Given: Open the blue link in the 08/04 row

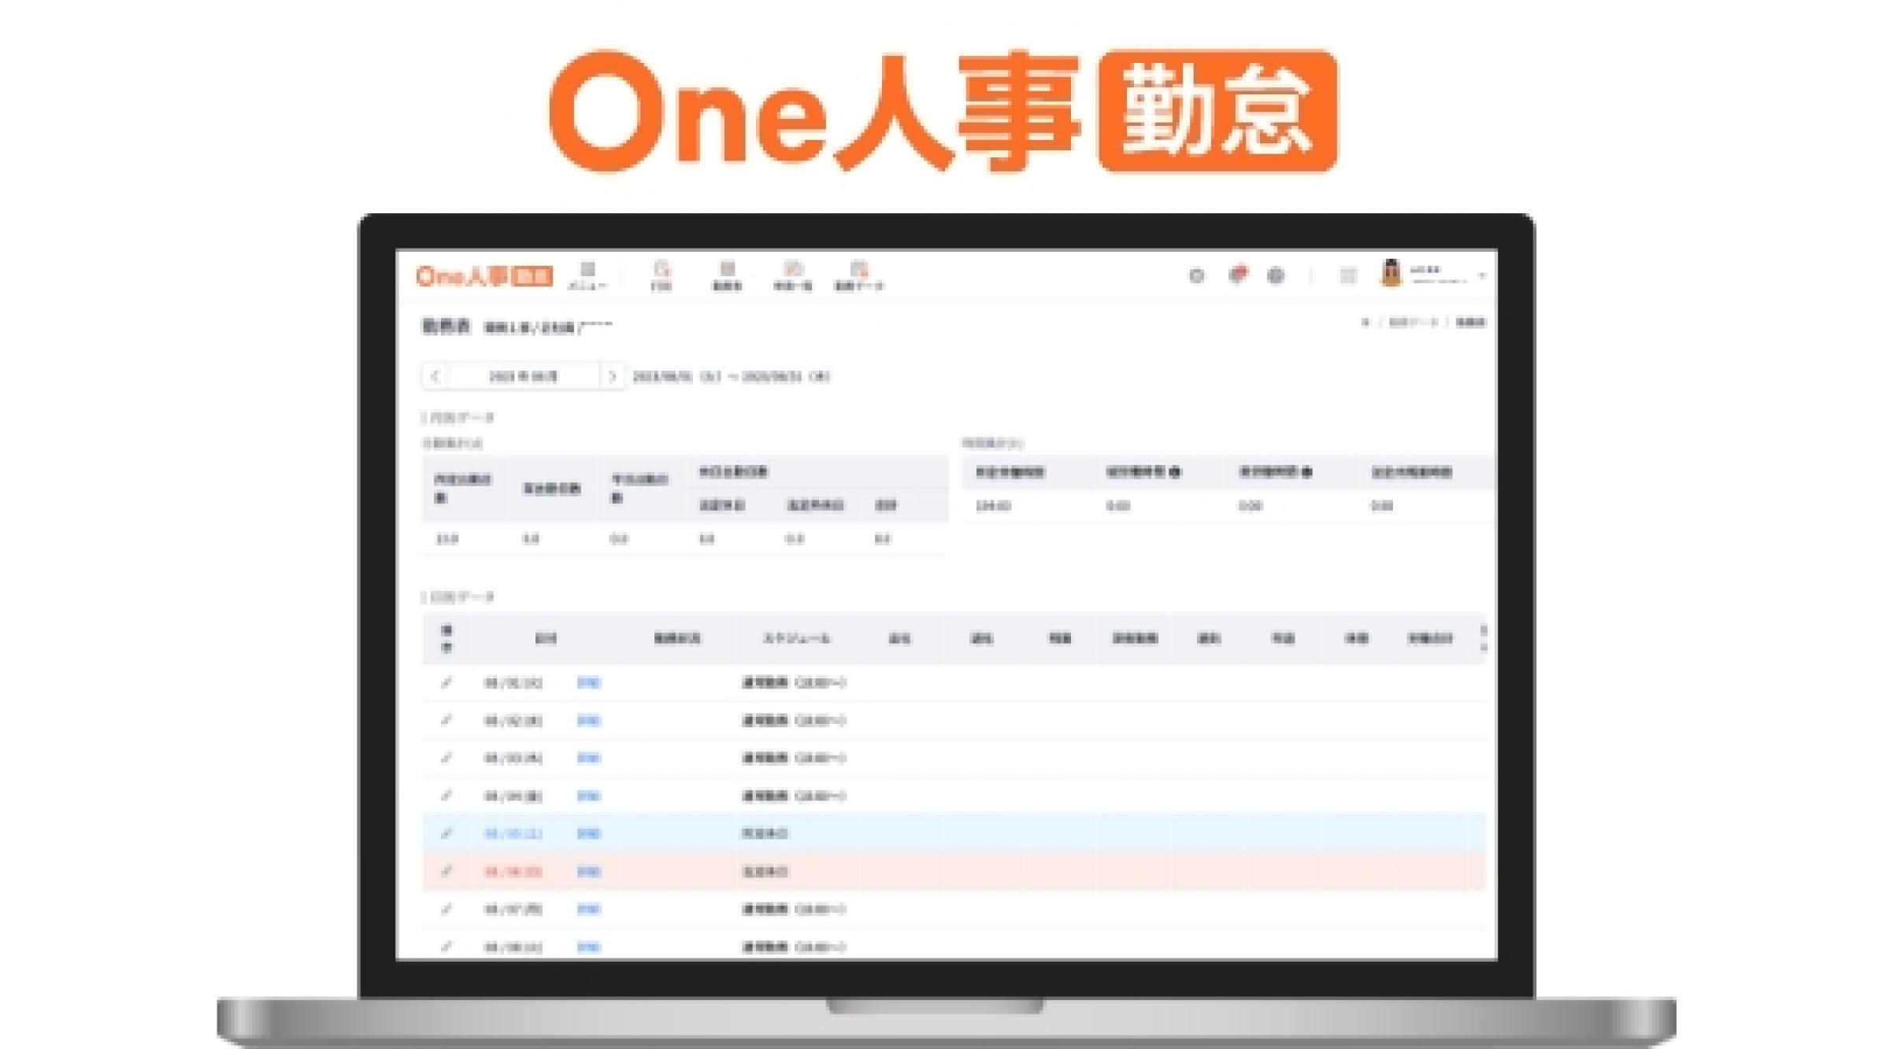Looking at the screenshot, I should [x=589, y=796].
